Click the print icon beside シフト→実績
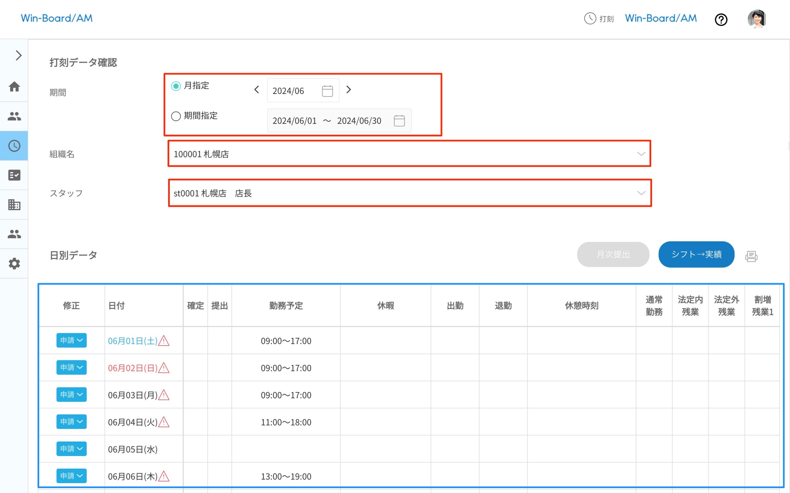 (x=751, y=256)
